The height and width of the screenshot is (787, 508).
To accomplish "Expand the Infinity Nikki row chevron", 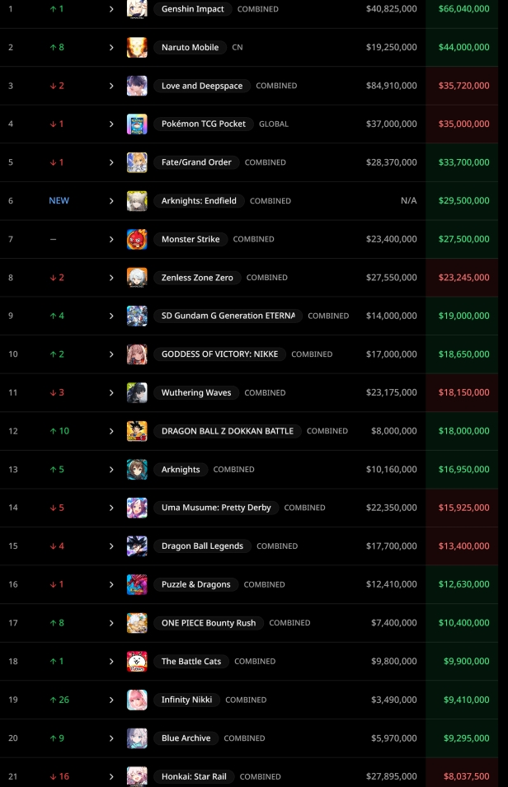I will [x=111, y=700].
